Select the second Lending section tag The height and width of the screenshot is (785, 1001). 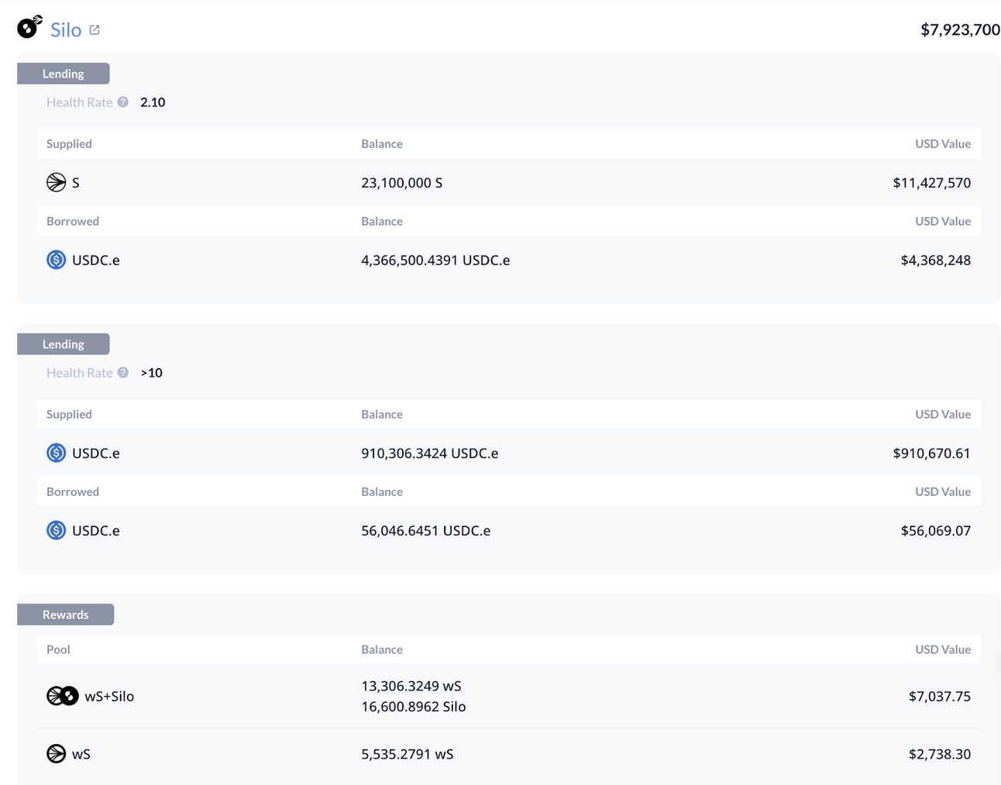pos(64,344)
